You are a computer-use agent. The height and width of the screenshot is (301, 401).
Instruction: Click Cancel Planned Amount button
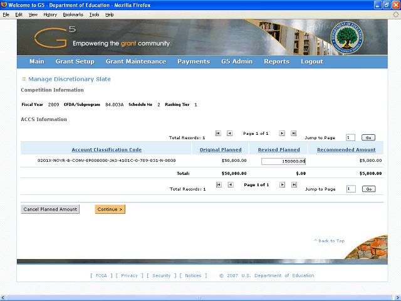50,209
